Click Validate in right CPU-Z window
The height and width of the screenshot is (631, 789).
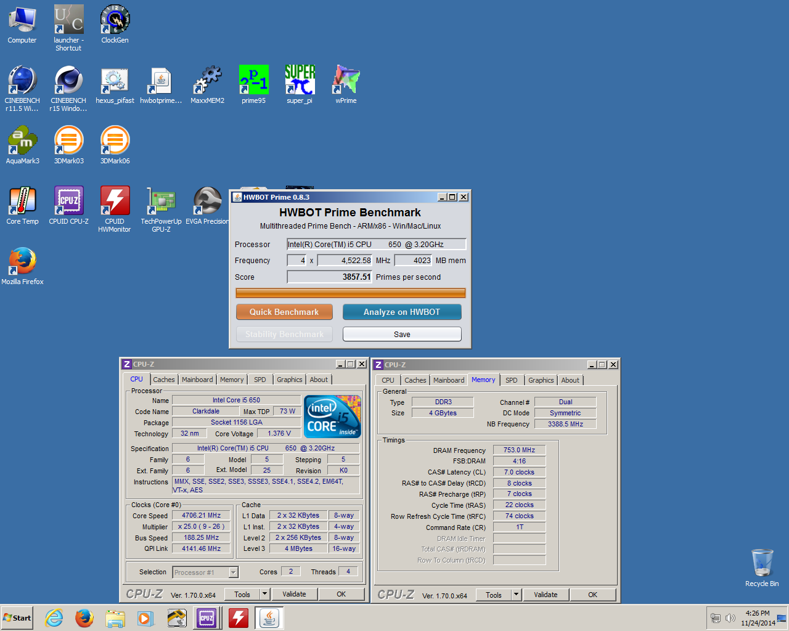[x=546, y=595]
